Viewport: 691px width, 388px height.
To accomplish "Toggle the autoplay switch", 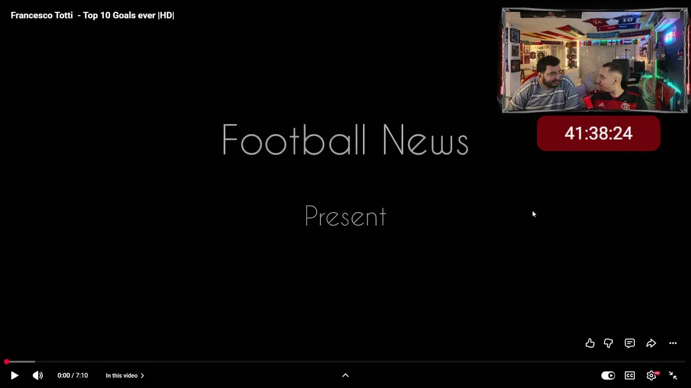I will pyautogui.click(x=608, y=376).
